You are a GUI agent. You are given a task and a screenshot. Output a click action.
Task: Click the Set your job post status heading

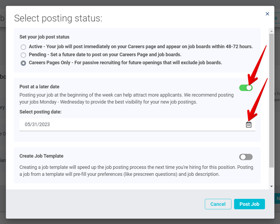tap(44, 37)
